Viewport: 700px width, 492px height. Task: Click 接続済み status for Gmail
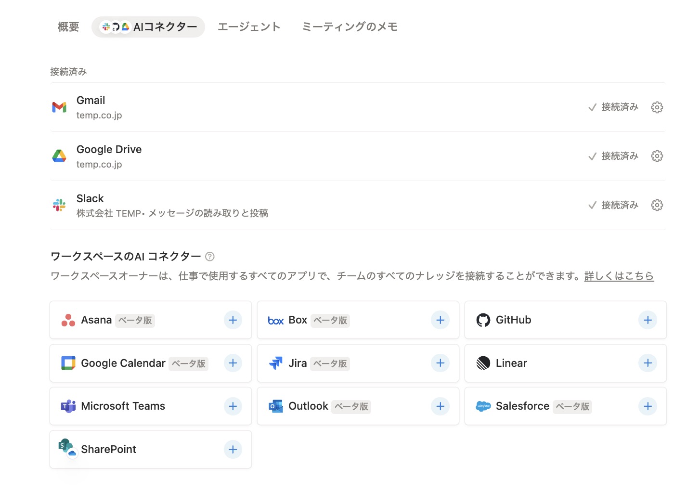613,107
